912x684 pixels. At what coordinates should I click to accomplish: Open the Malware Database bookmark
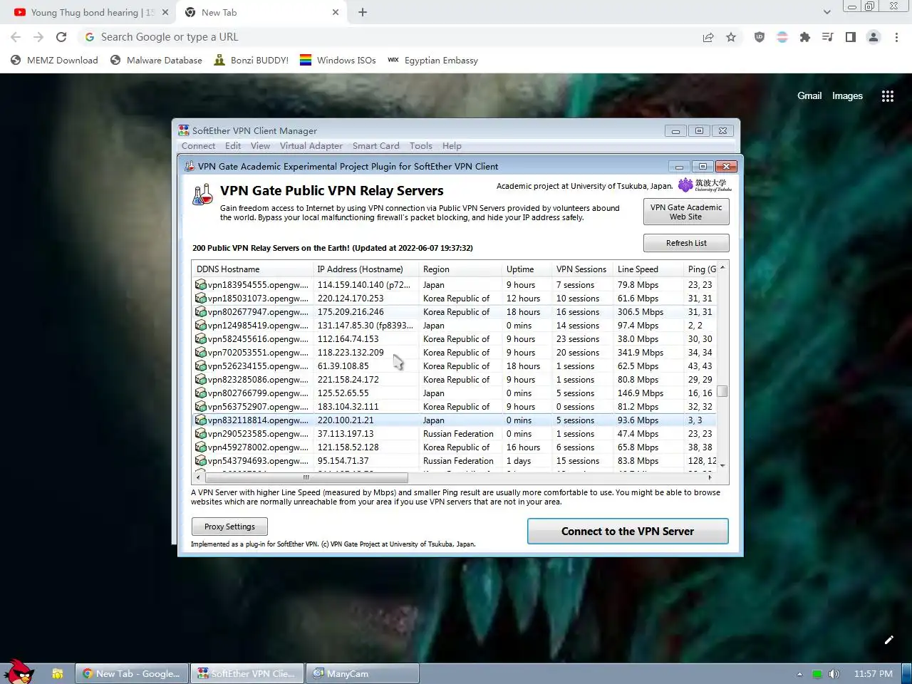pos(156,61)
